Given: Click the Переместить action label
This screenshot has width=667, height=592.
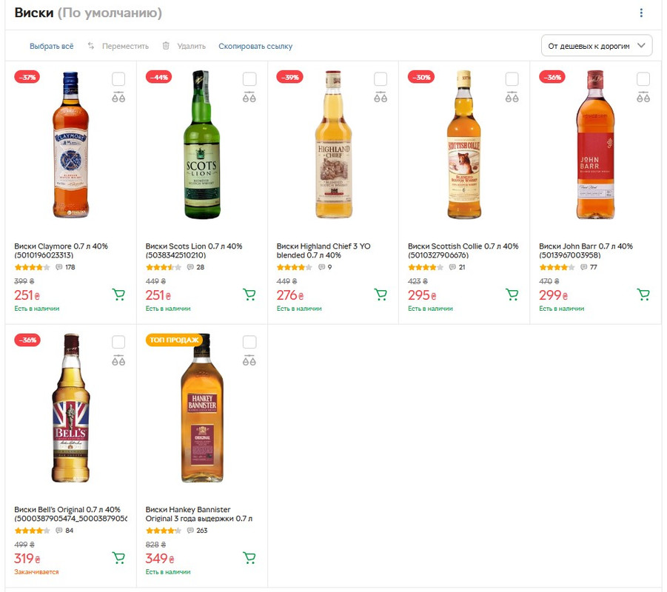Looking at the screenshot, I should [126, 46].
